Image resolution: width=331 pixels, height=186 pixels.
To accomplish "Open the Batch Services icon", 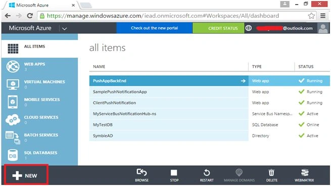I will (13, 137).
